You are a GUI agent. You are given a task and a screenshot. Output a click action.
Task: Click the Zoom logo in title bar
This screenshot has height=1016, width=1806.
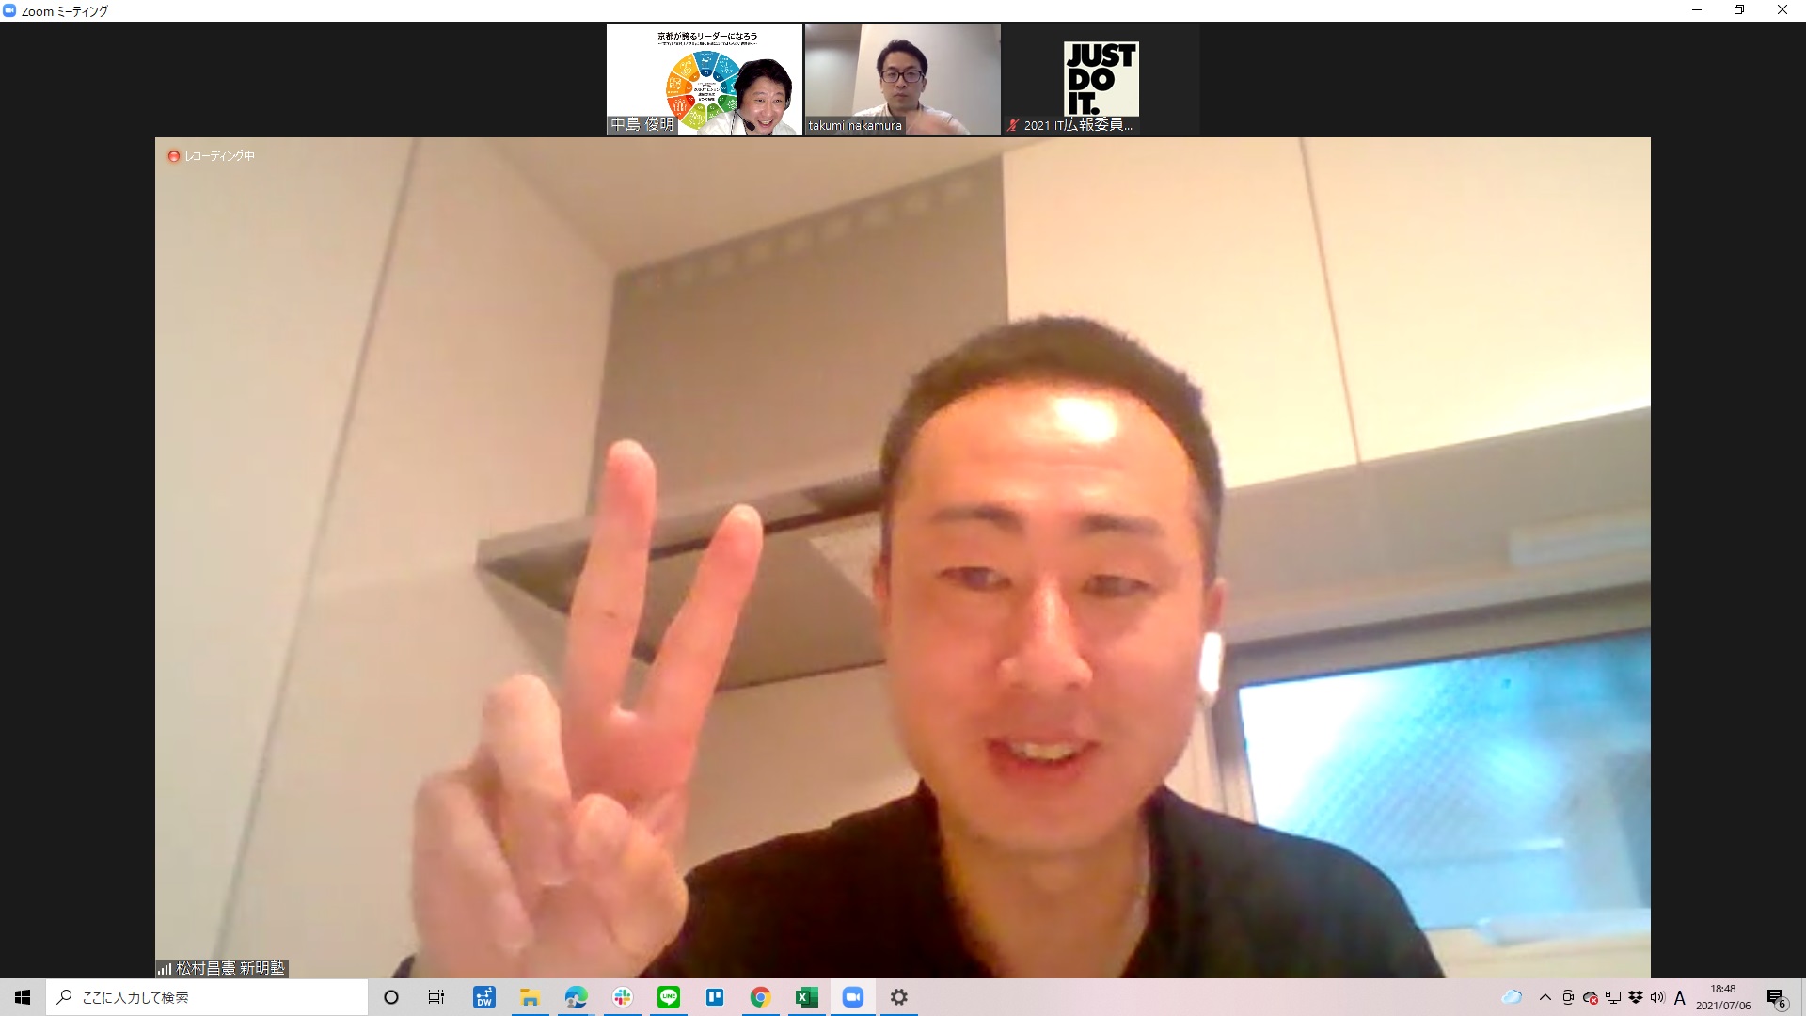click(x=9, y=10)
